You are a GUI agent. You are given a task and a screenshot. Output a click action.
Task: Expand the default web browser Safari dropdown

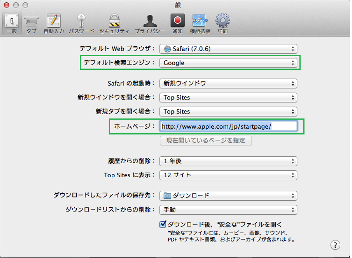228,49
